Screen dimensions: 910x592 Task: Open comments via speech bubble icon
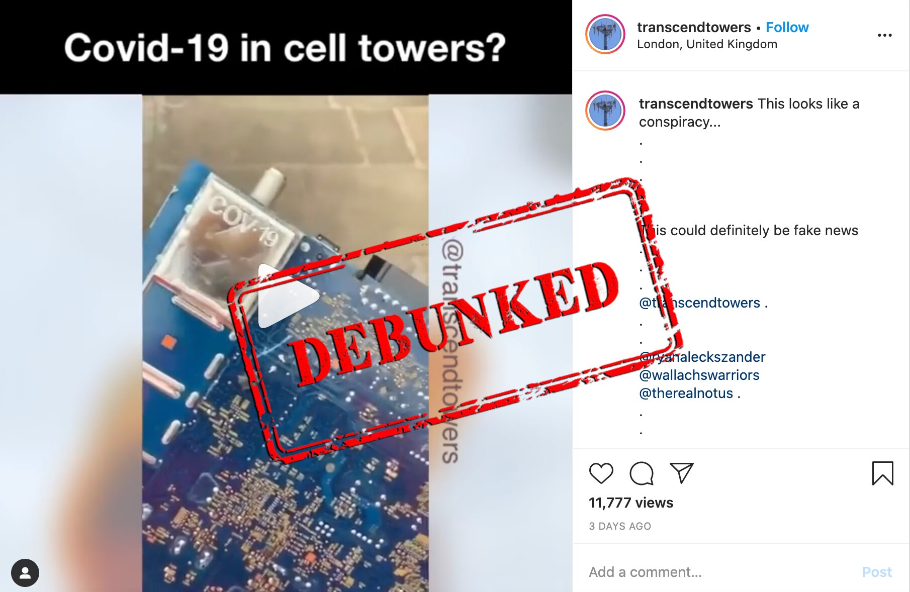[642, 473]
